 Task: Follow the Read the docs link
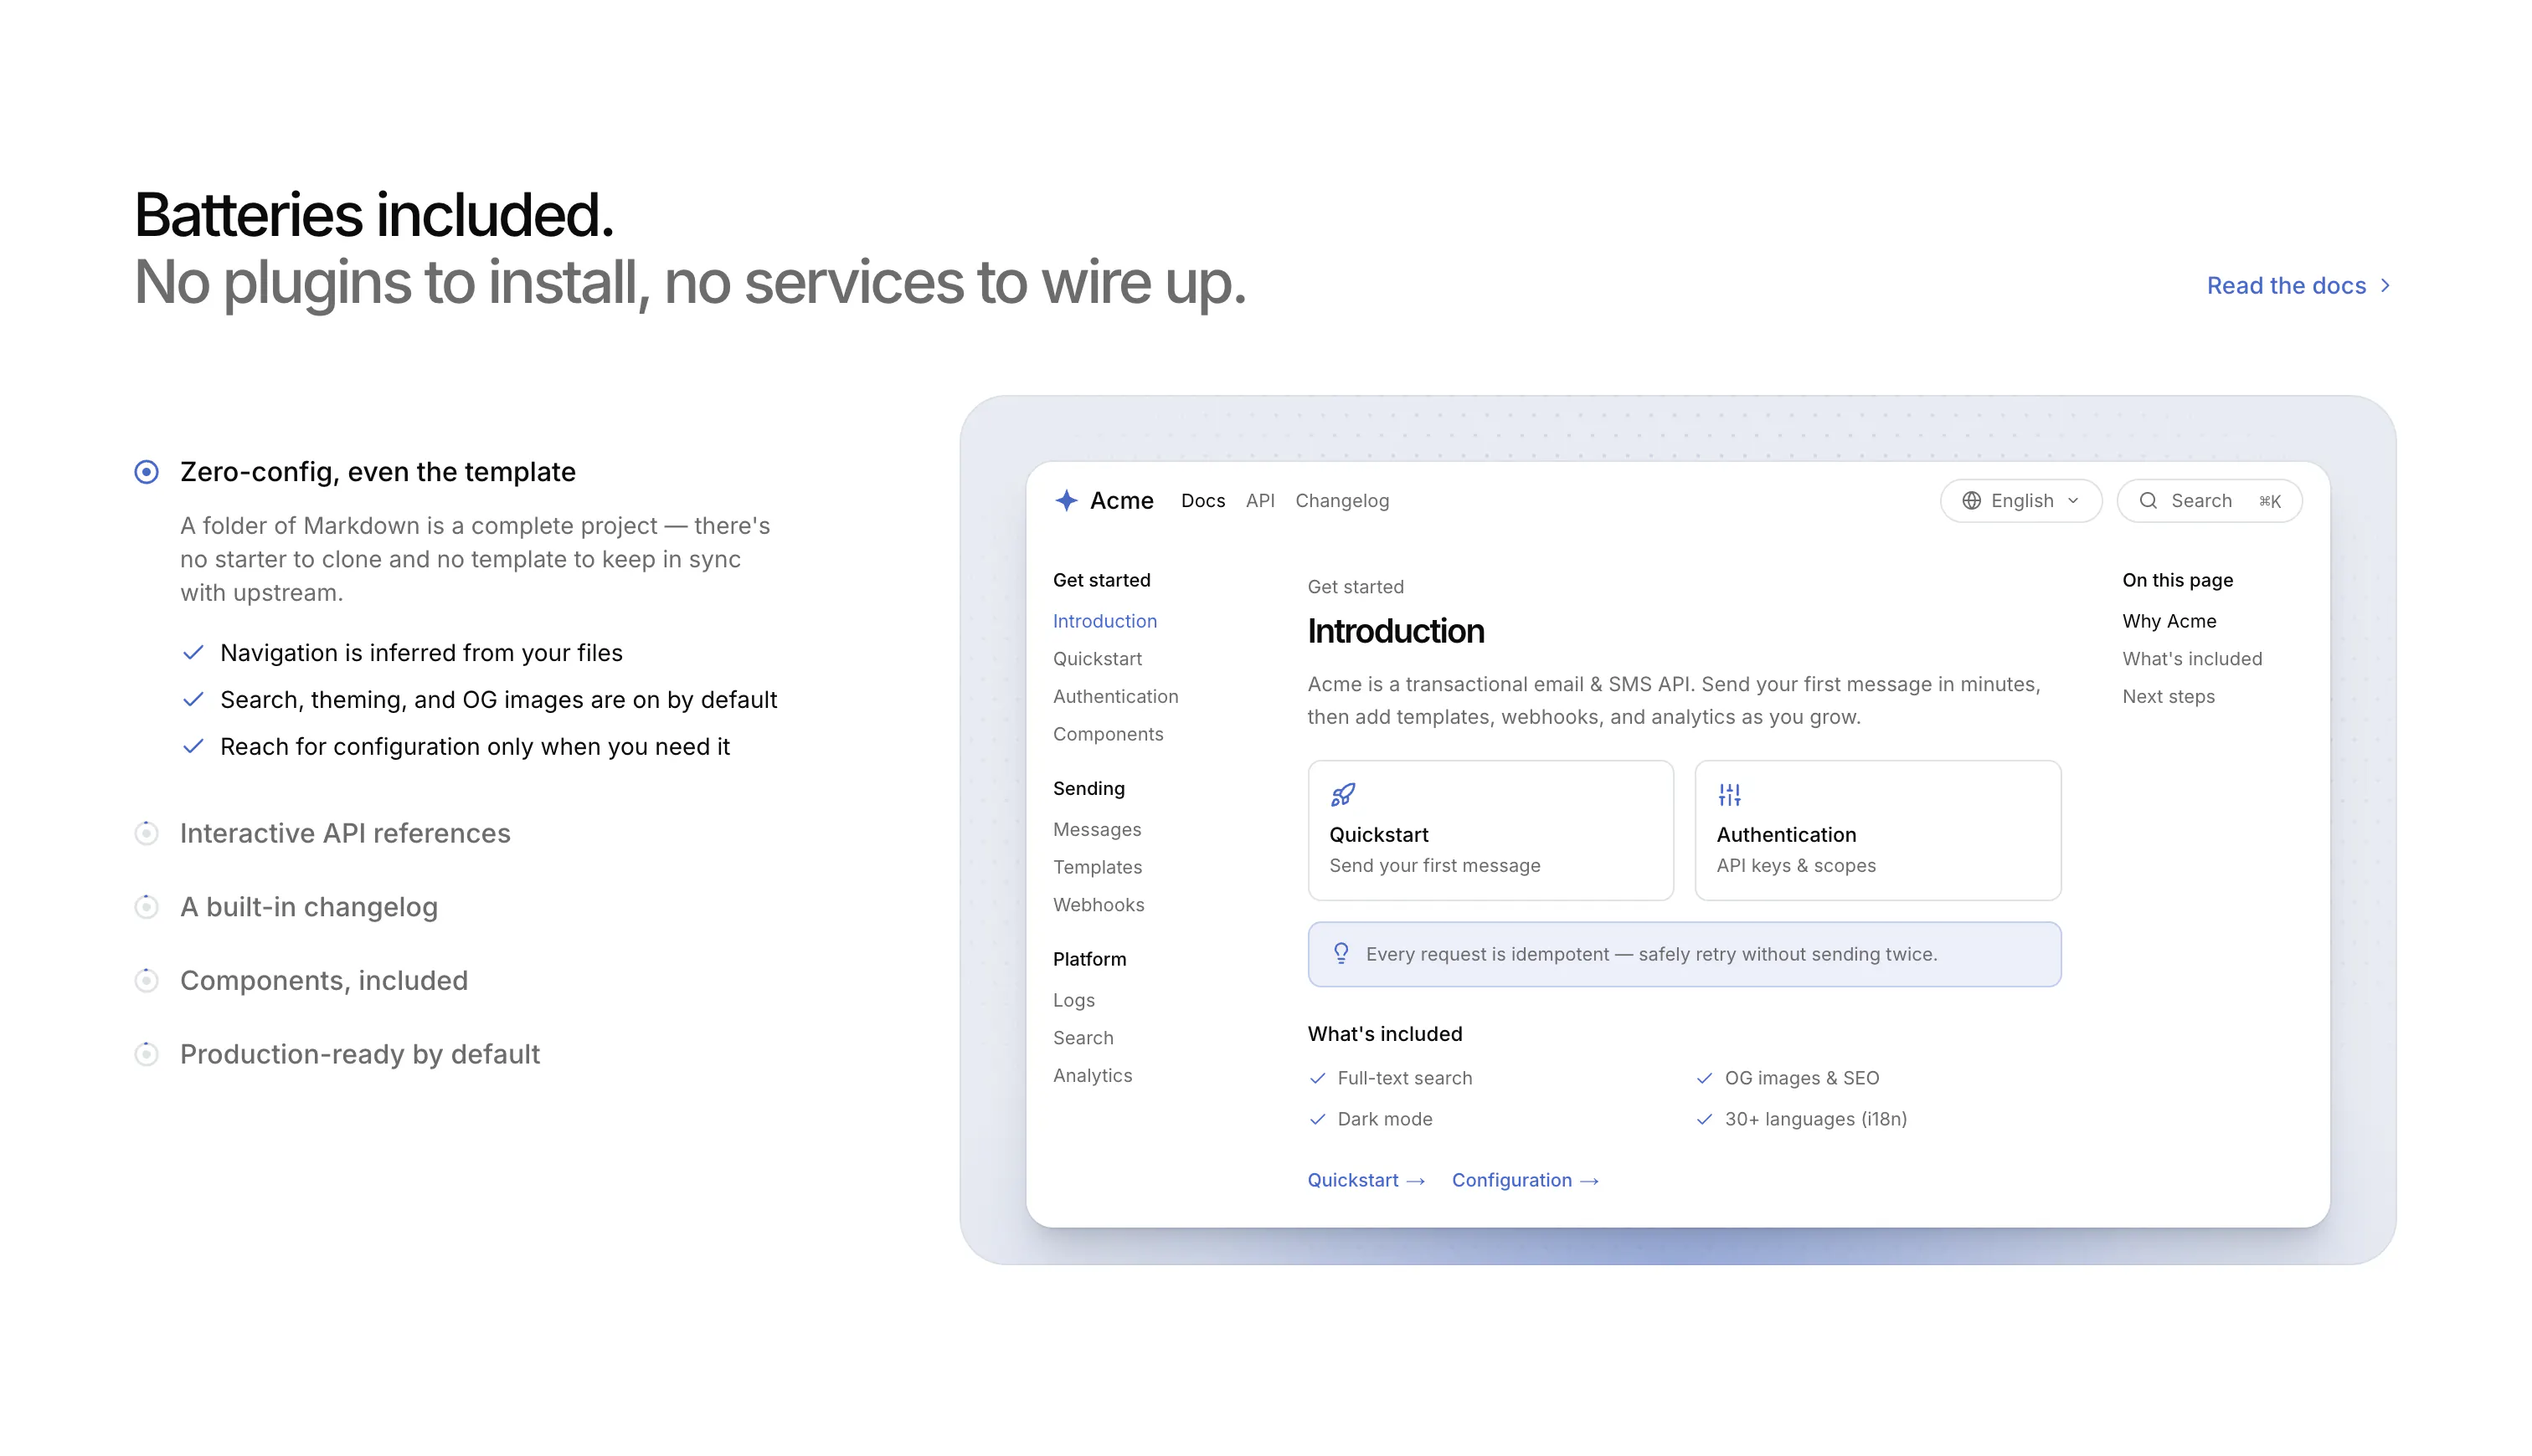tap(2299, 286)
